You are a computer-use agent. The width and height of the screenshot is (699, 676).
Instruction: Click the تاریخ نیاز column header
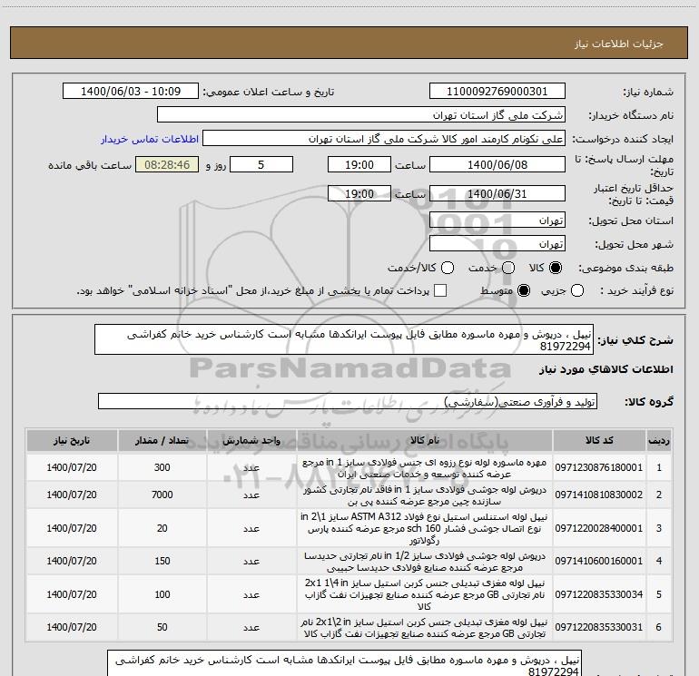[72, 440]
